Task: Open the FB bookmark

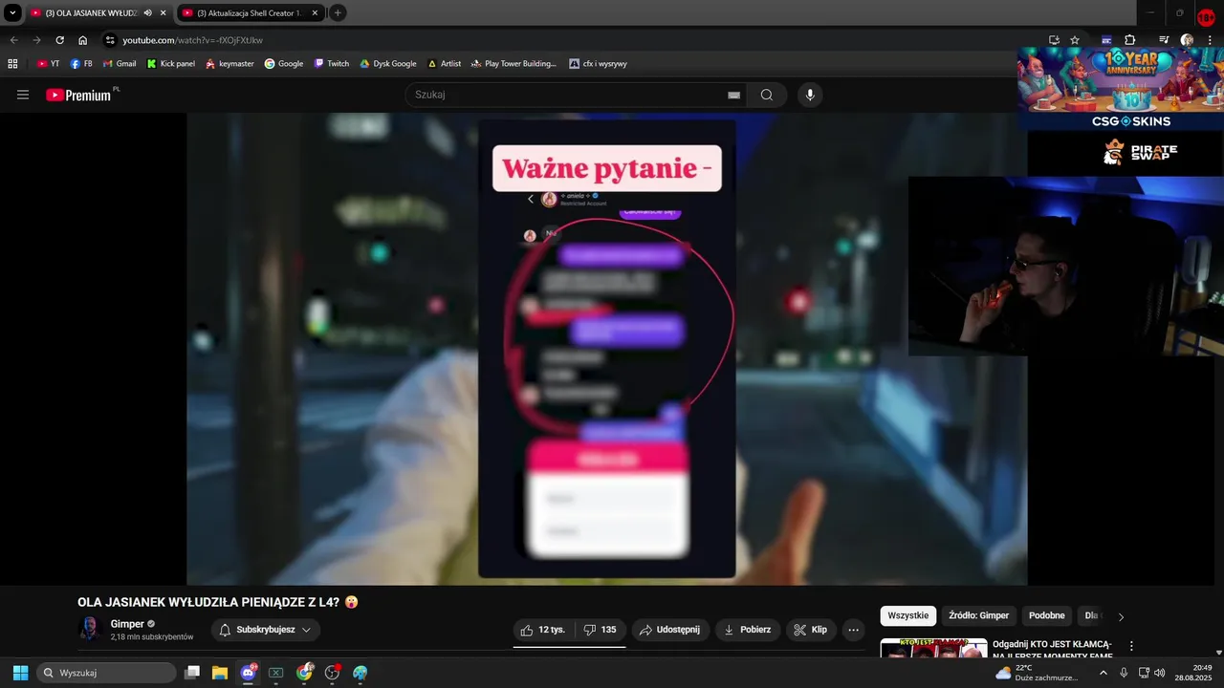Action: point(81,64)
